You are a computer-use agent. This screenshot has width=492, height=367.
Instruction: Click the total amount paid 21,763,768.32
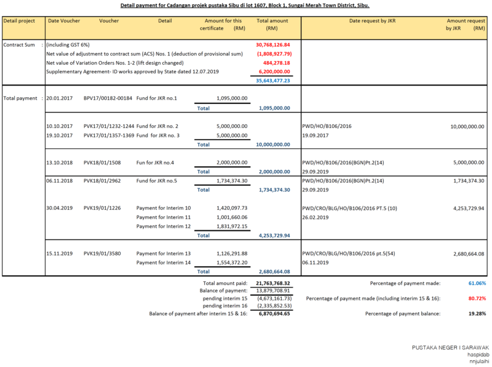(x=272, y=283)
